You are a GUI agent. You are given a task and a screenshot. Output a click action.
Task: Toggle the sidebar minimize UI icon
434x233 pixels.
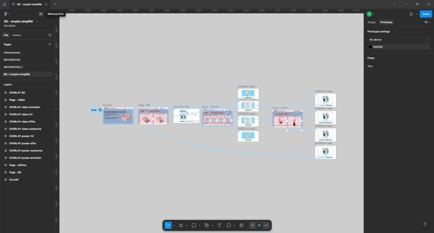point(41,14)
